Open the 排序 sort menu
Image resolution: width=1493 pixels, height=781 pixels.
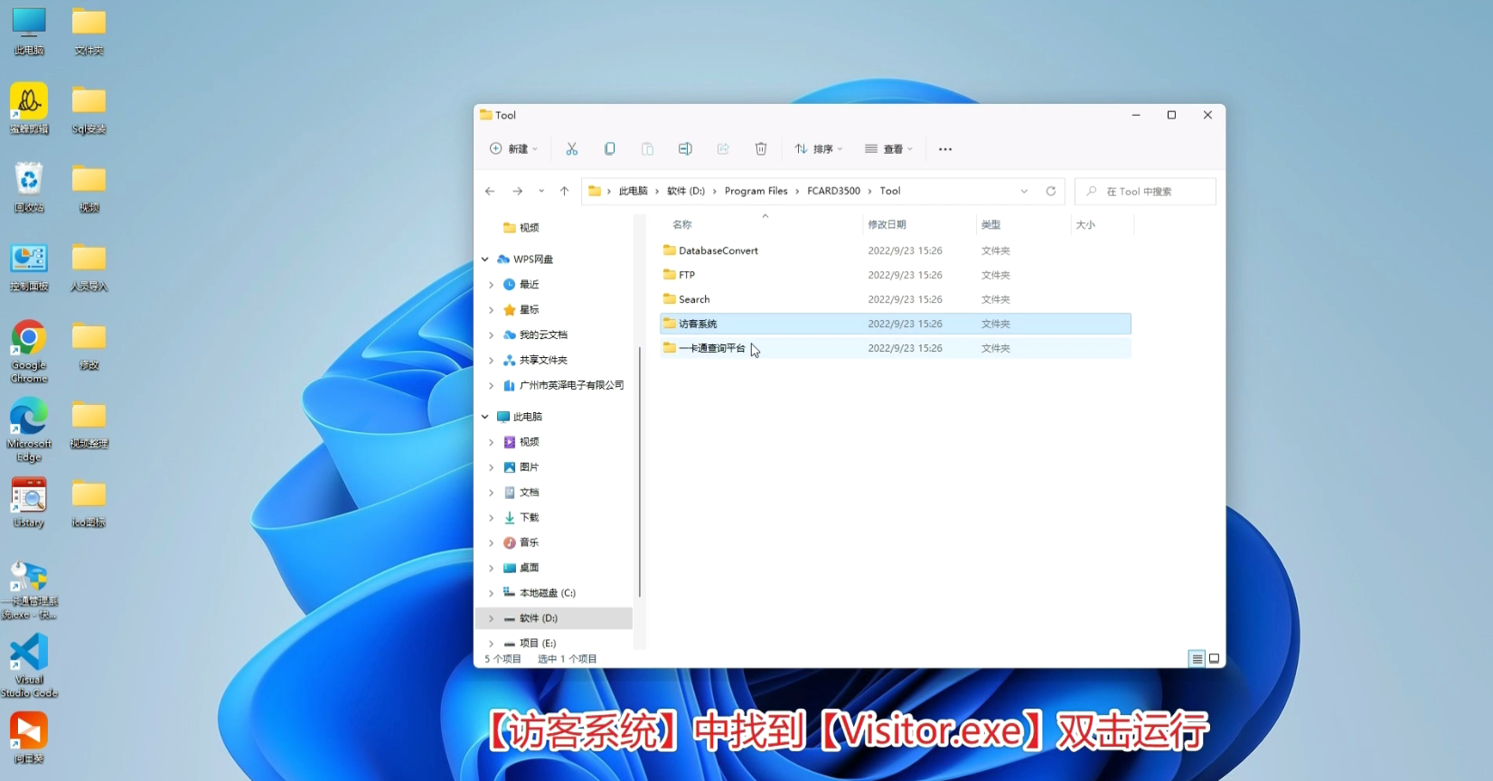coord(819,149)
